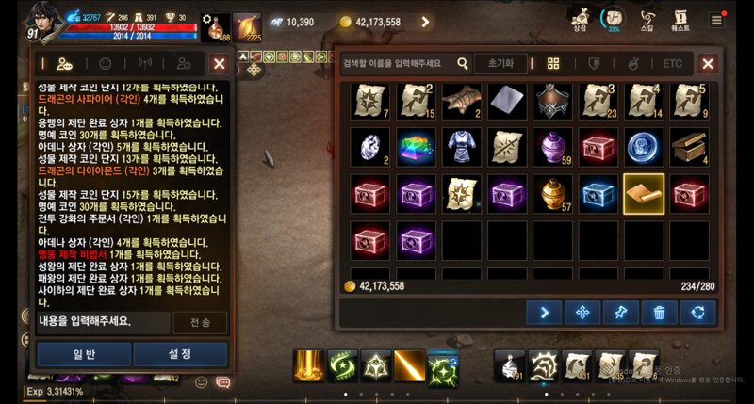The height and width of the screenshot is (404, 754).
Task: Open the hamburger main menu icon
Action: coord(716,20)
